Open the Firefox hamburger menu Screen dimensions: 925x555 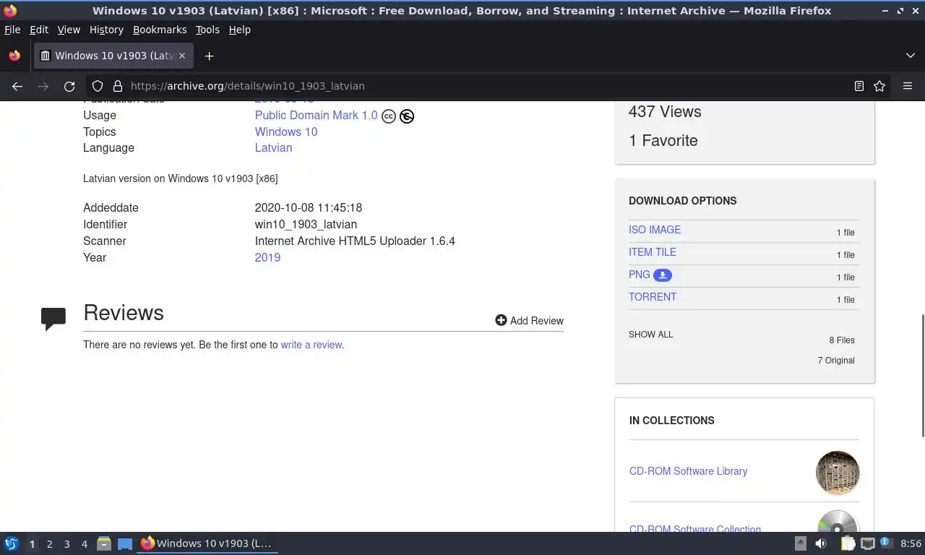click(908, 86)
